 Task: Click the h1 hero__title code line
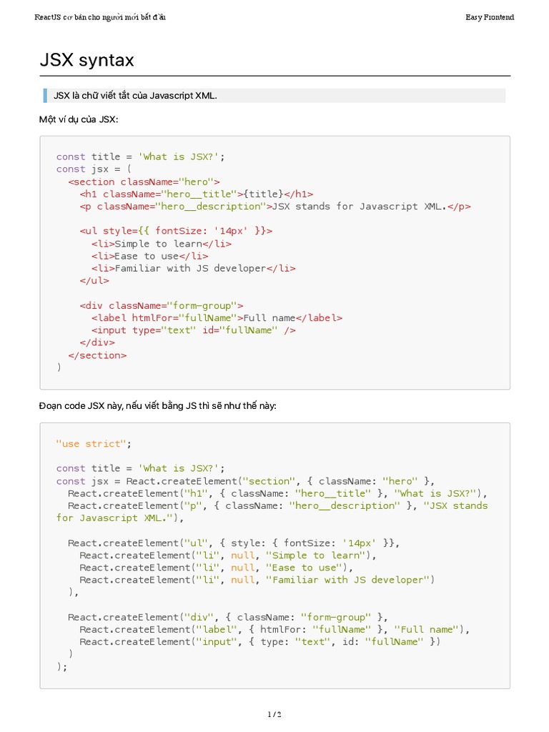tap(196, 194)
